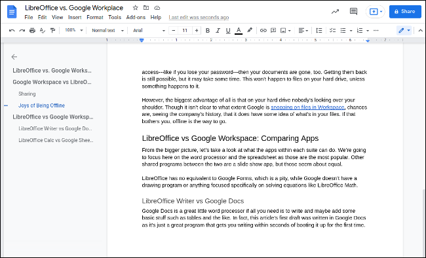The height and width of the screenshot is (258, 426).
Task: Open the text color picker
Action: point(239,30)
